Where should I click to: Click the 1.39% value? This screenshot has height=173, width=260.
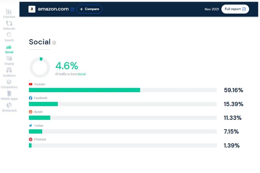[232, 146]
